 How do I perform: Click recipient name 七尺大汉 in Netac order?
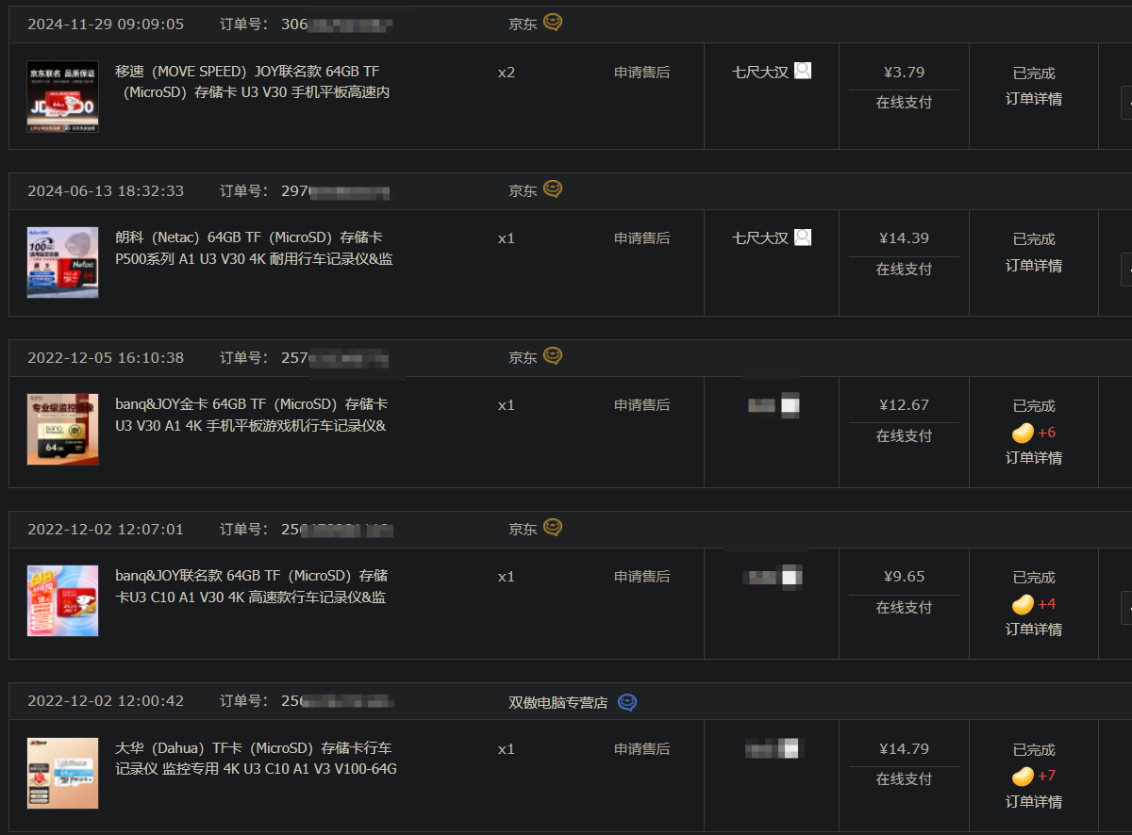(x=760, y=238)
